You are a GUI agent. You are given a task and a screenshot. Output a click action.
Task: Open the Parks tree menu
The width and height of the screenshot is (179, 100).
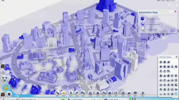(135, 93)
